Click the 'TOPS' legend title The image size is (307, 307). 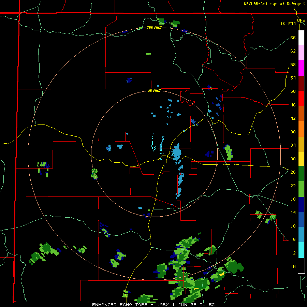click(x=300, y=20)
